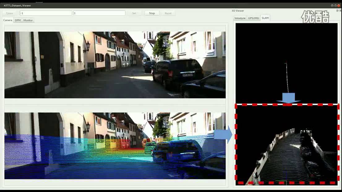Click the Close button
The image size is (342, 192).
[x=9, y=13]
